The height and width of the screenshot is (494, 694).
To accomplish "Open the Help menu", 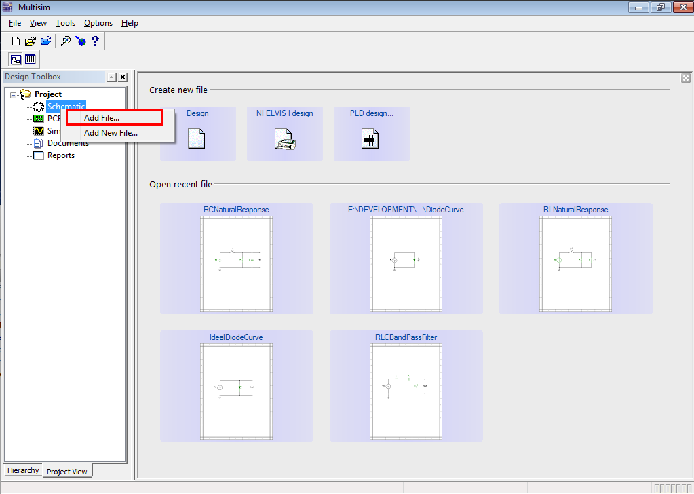I will pos(130,23).
